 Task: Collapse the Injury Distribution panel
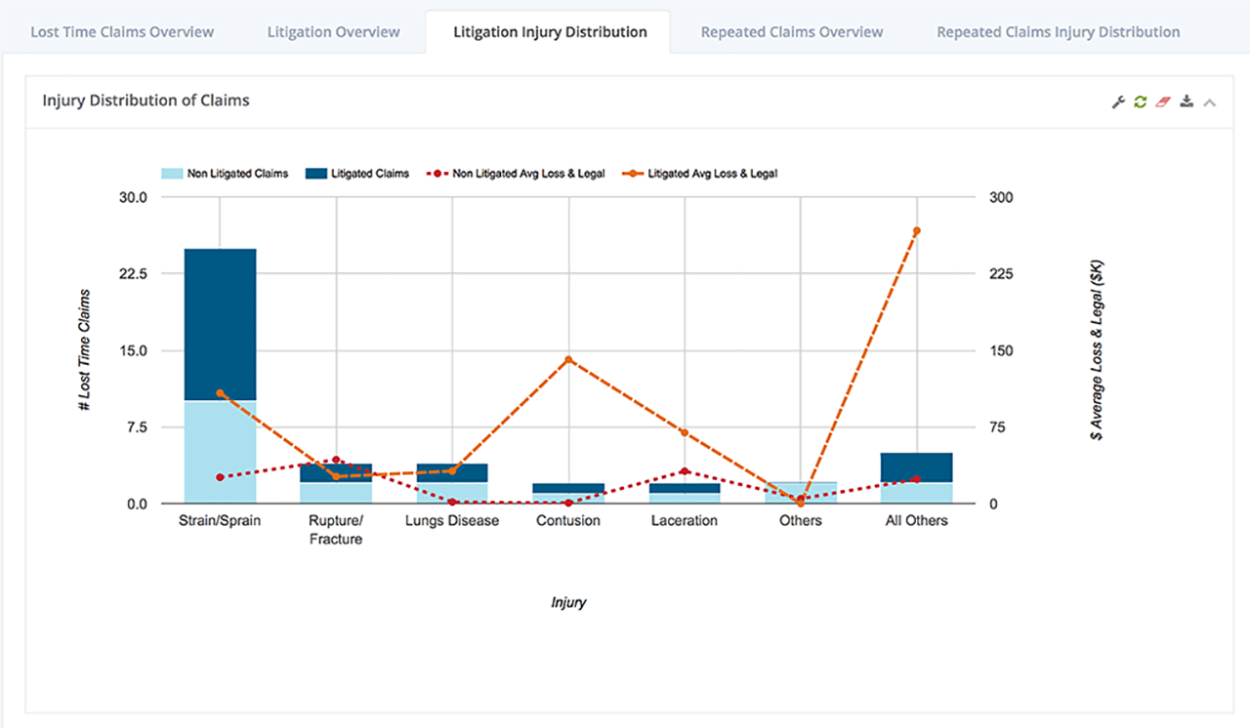click(x=1210, y=101)
